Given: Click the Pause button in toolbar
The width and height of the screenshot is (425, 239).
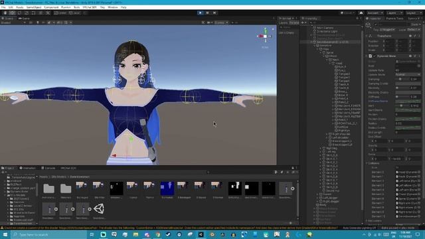Looking at the screenshot, I should pyautogui.click(x=207, y=13).
